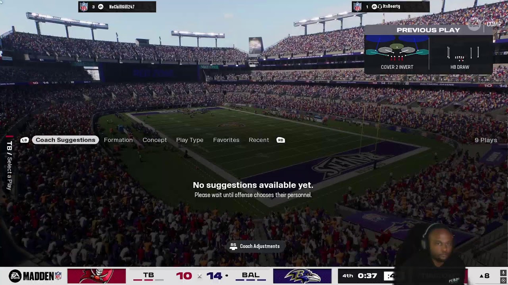The width and height of the screenshot is (508, 285).
Task: Click the EA Sports Madden NFL logo
Action: click(35, 276)
